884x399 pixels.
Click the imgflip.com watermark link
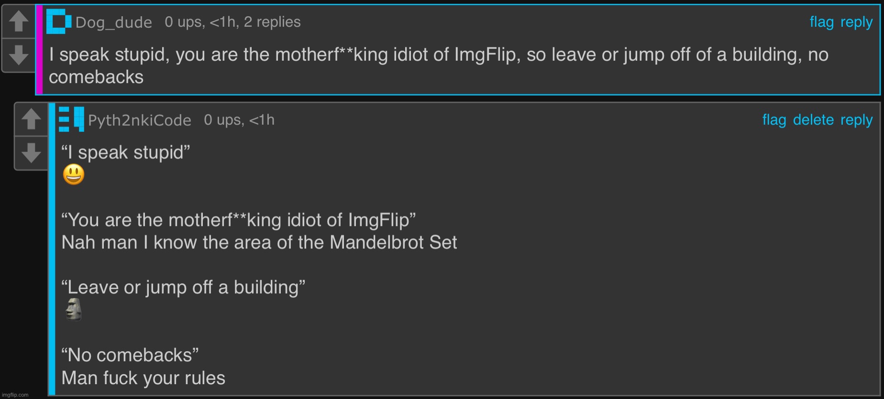14,394
